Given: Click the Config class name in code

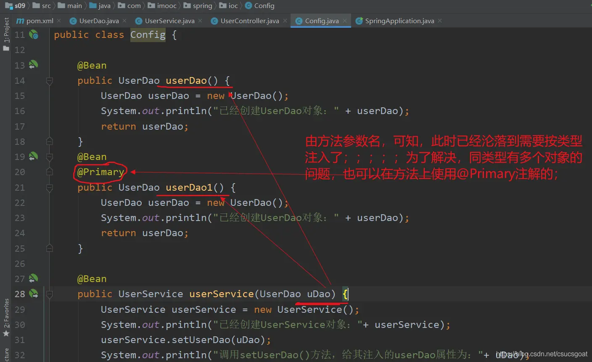Looking at the screenshot, I should pos(148,35).
